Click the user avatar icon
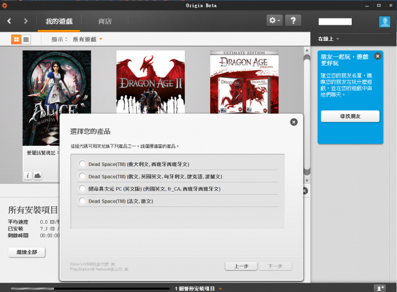 (x=385, y=22)
